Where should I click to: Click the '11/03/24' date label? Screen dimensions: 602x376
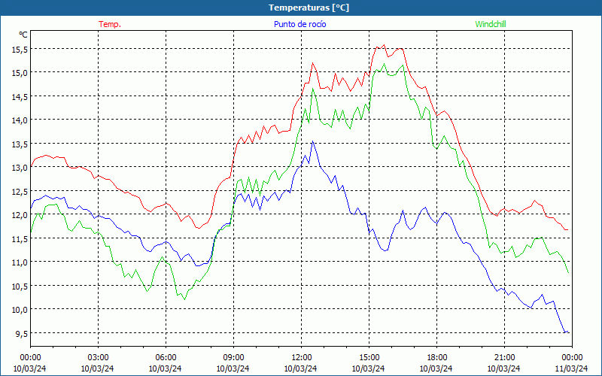[x=571, y=368]
